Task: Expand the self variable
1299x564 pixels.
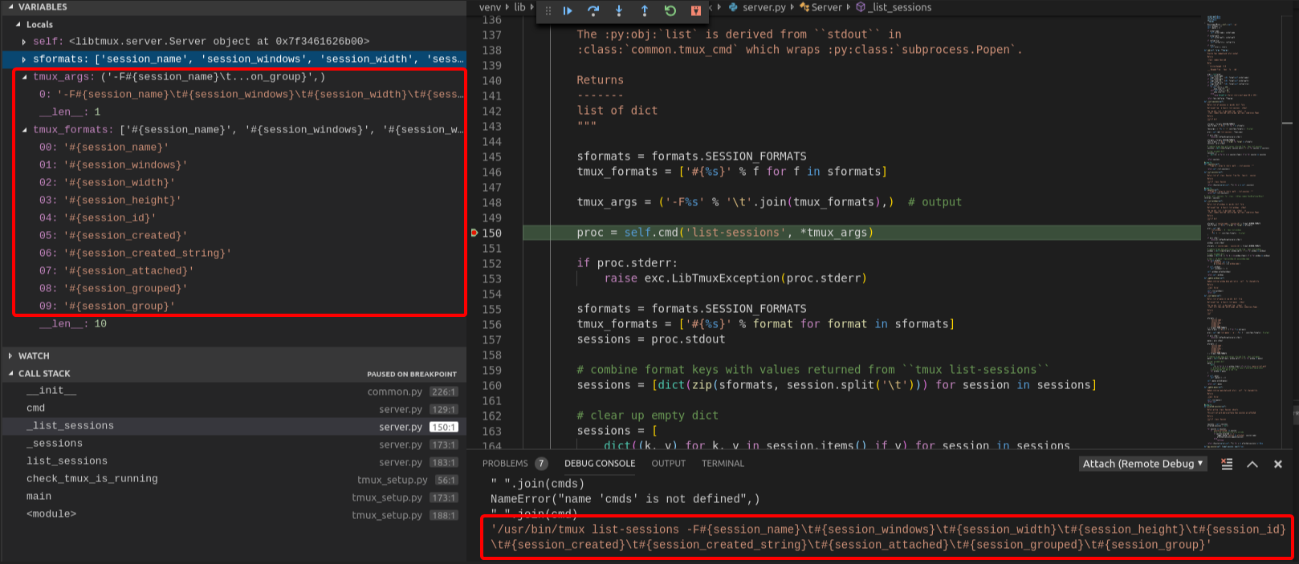Action: (24, 42)
